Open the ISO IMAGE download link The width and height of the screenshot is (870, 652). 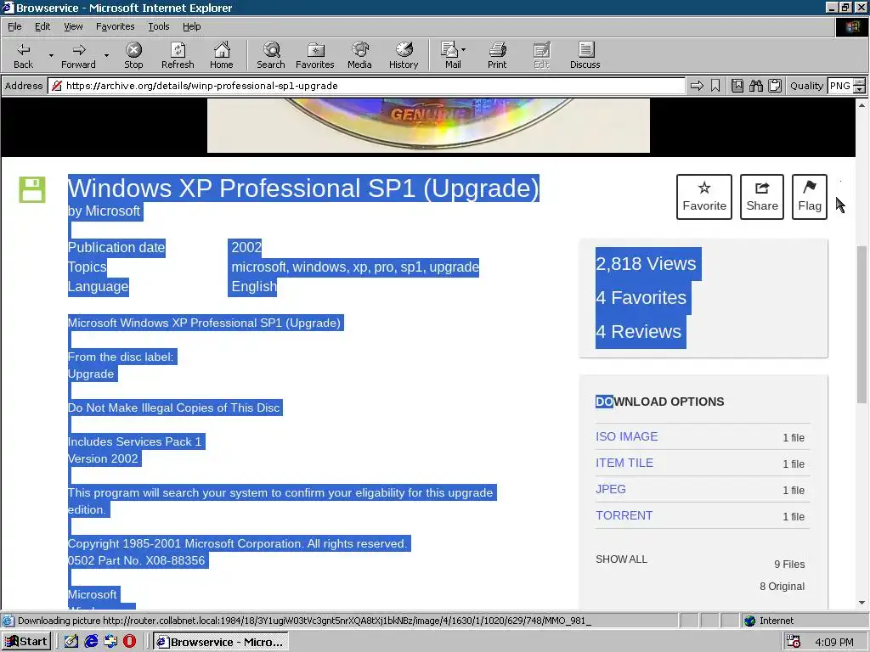coord(626,436)
